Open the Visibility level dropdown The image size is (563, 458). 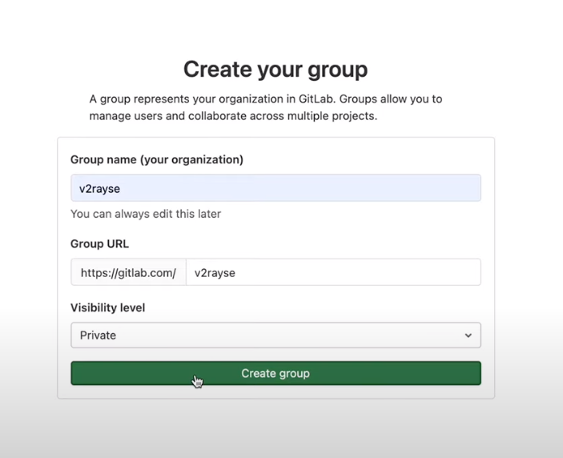275,335
